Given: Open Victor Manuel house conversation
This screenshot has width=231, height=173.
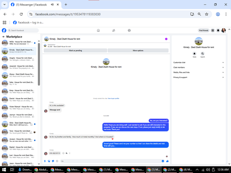Looking at the screenshot, I should coord(18,107).
